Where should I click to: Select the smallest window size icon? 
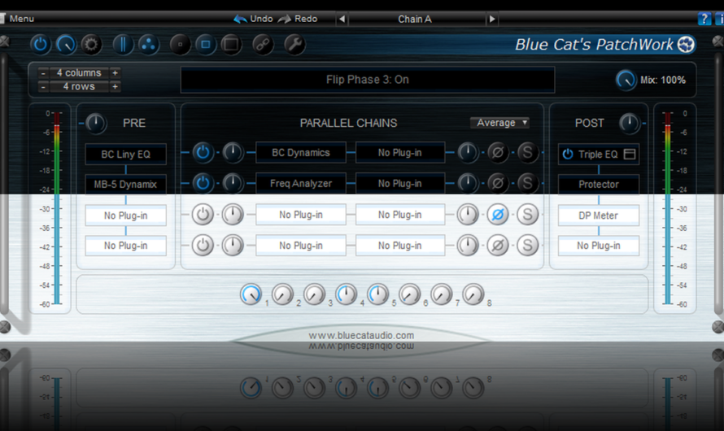180,45
